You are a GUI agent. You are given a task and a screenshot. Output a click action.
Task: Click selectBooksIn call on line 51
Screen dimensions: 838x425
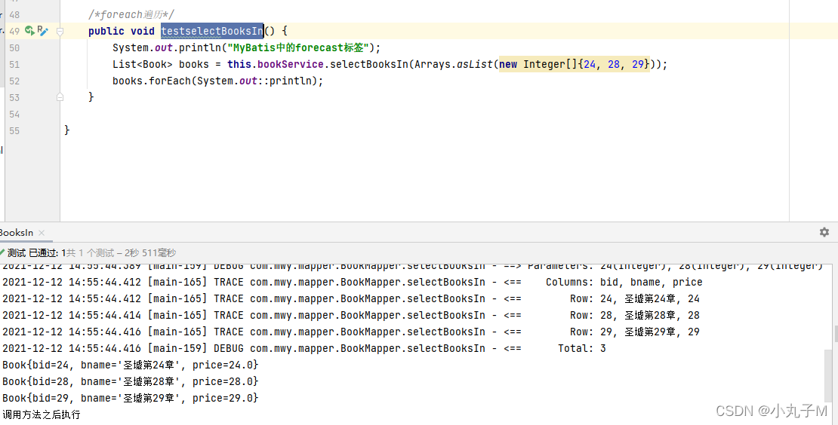tap(369, 64)
